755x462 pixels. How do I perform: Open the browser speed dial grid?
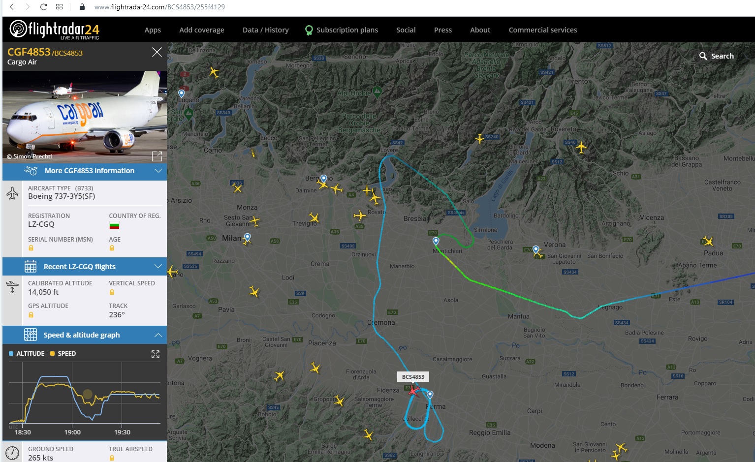(x=59, y=7)
